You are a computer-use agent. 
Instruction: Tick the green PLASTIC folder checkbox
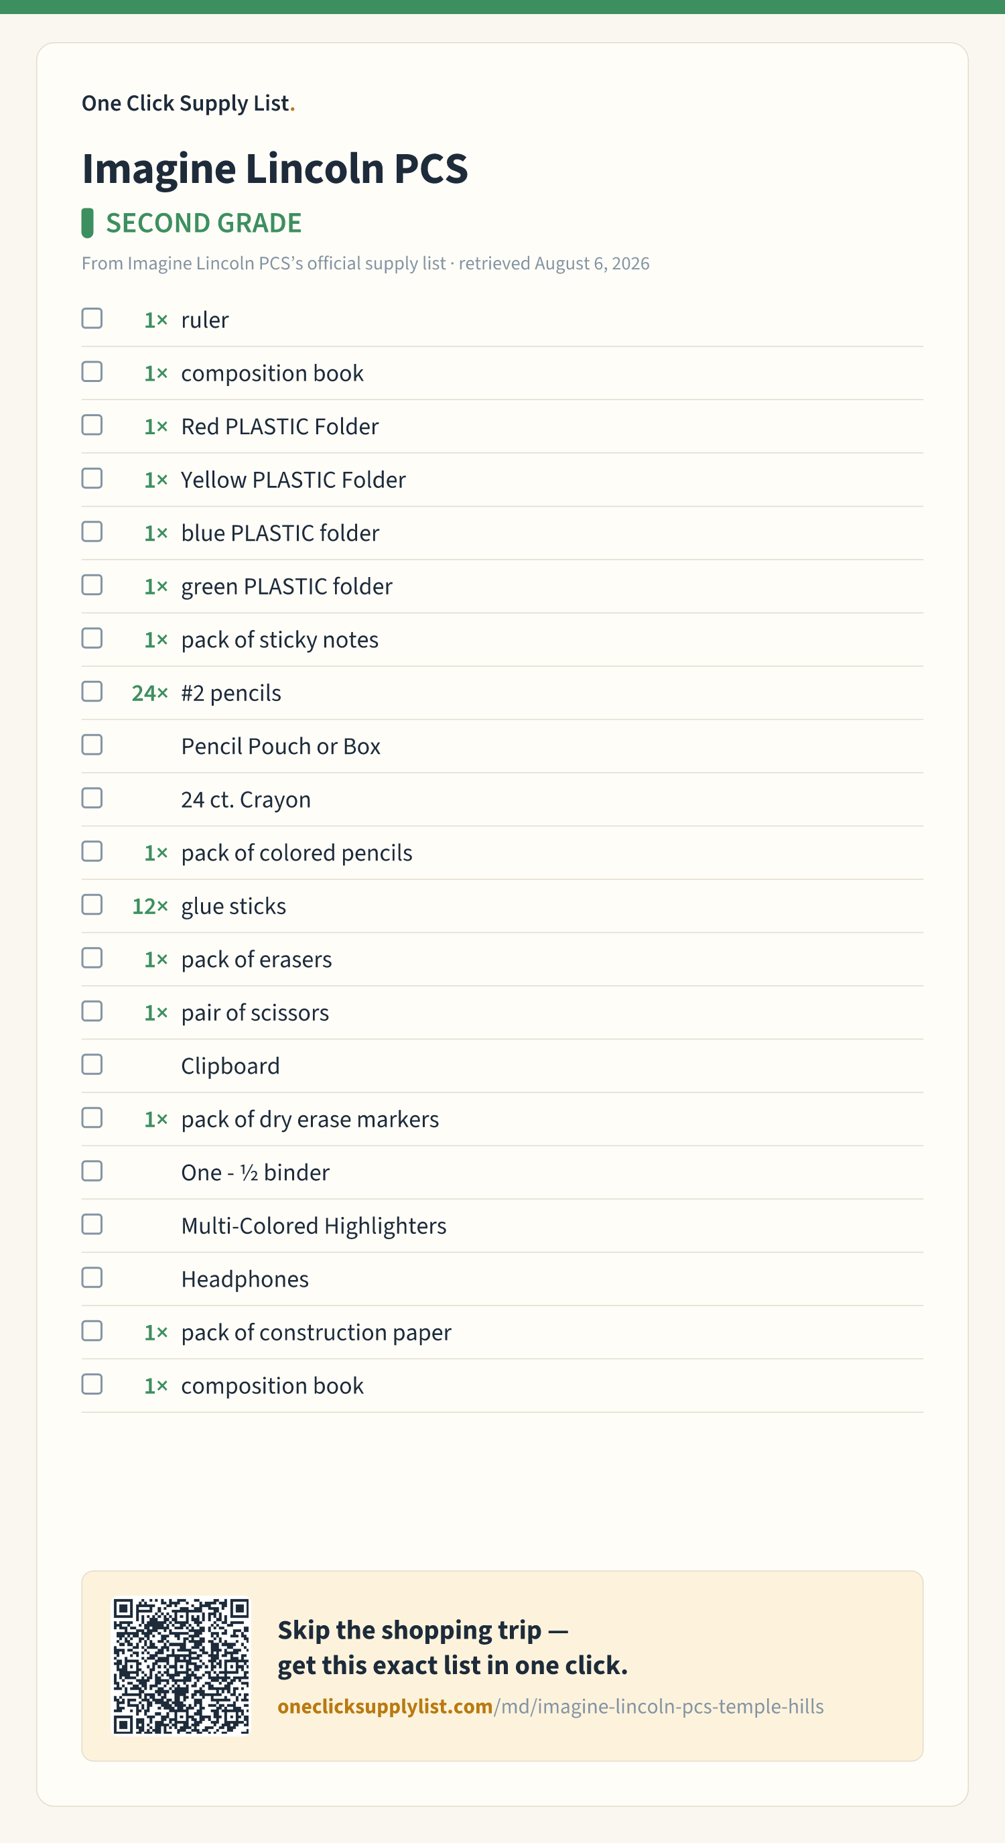(x=92, y=585)
